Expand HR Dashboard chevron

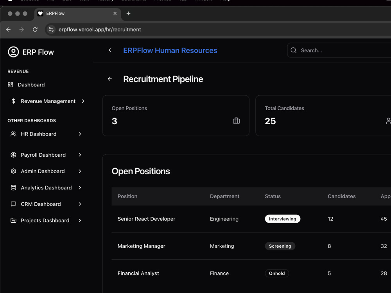80,134
